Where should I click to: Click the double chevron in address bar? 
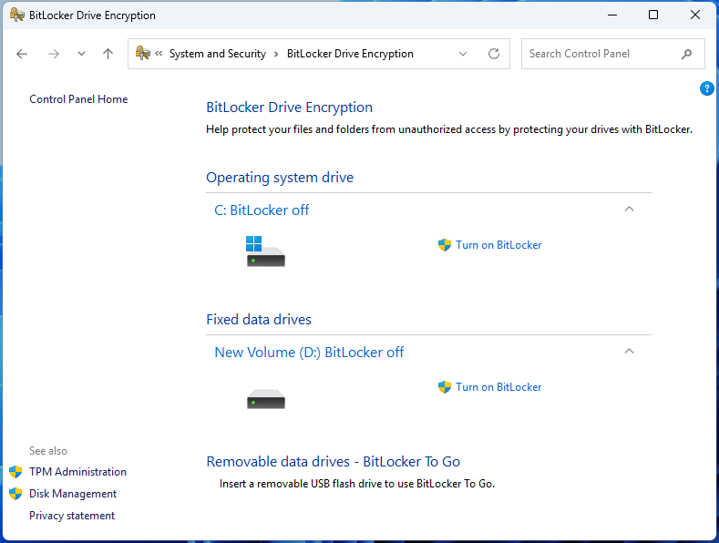[159, 54]
